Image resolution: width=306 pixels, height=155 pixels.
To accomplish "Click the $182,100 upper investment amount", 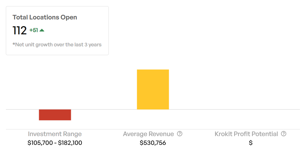I will [70, 143].
